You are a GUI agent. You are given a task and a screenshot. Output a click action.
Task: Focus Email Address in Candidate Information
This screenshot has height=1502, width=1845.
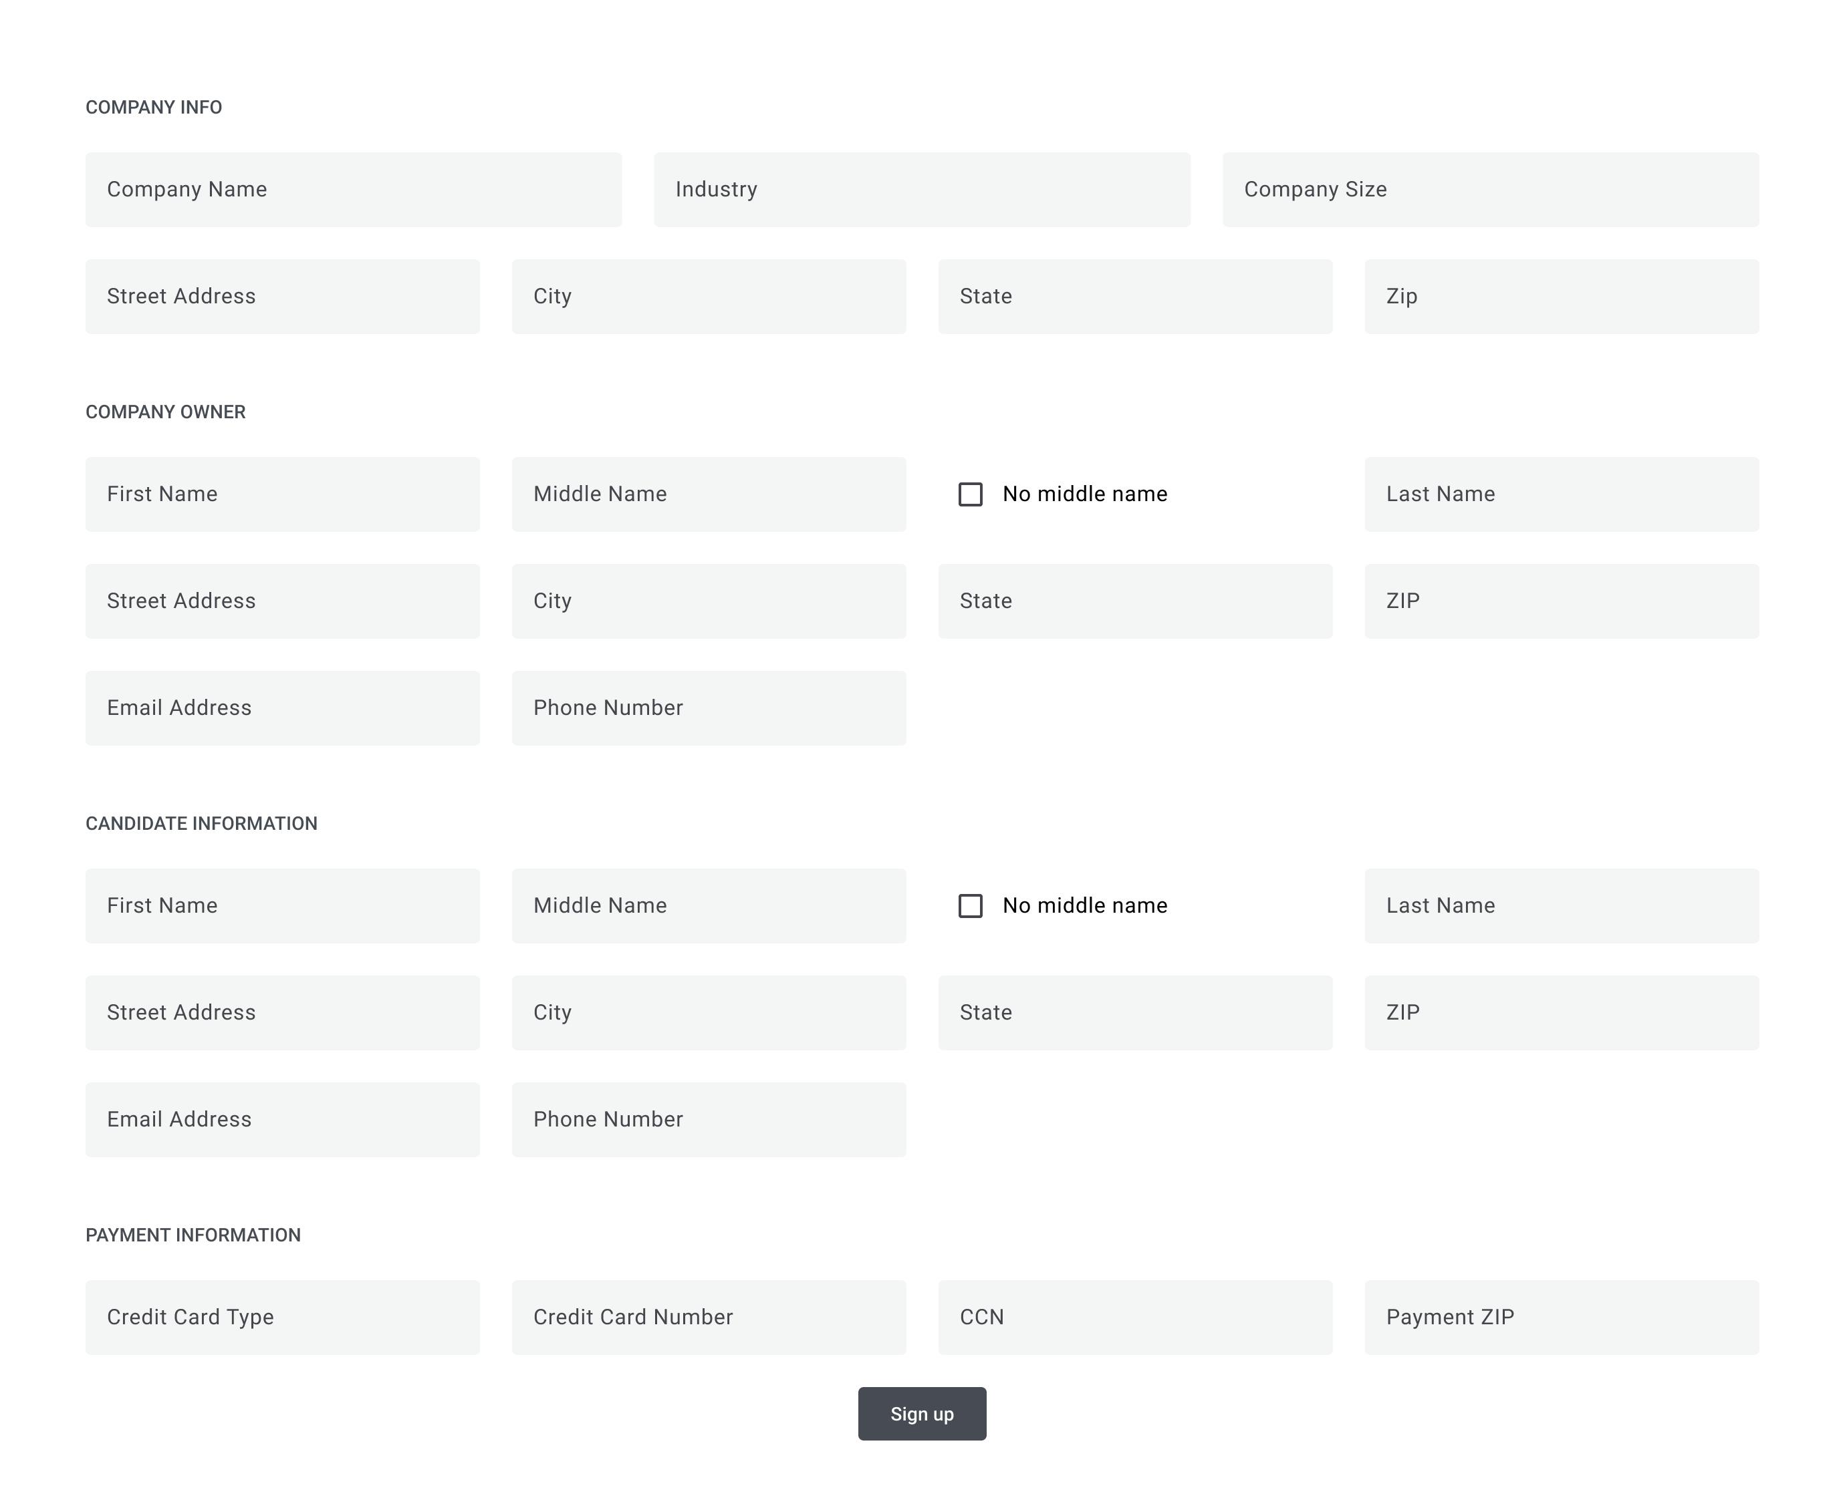282,1120
